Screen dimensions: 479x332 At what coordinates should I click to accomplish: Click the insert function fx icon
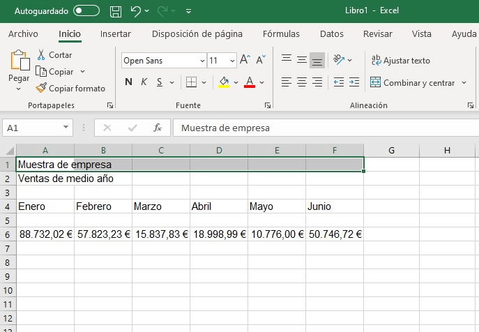tap(158, 128)
